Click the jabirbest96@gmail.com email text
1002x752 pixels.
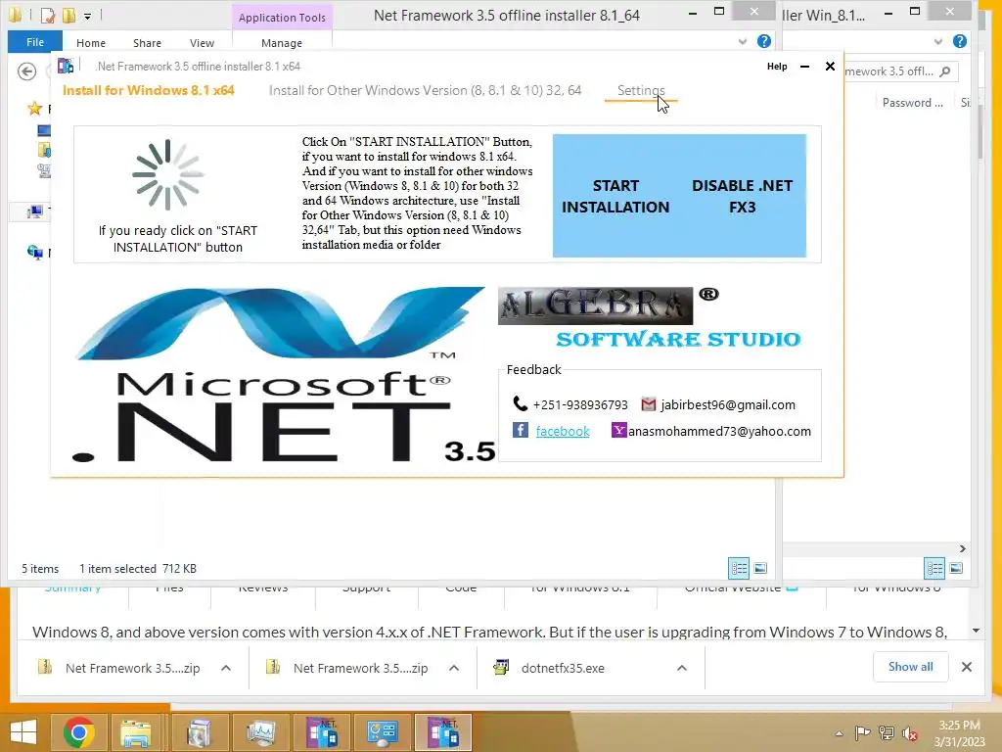click(x=728, y=404)
